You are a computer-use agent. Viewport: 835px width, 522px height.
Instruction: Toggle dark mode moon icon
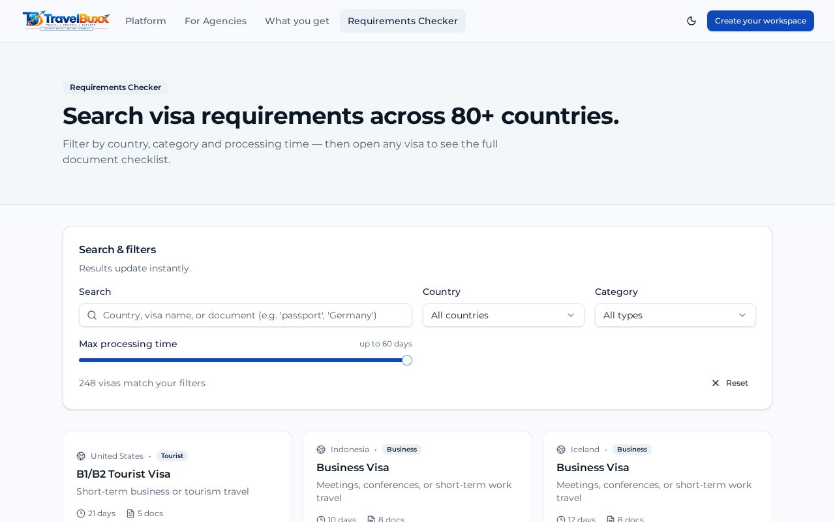tap(691, 21)
